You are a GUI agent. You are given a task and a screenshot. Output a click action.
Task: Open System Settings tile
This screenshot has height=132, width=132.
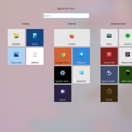coord(63,75)
